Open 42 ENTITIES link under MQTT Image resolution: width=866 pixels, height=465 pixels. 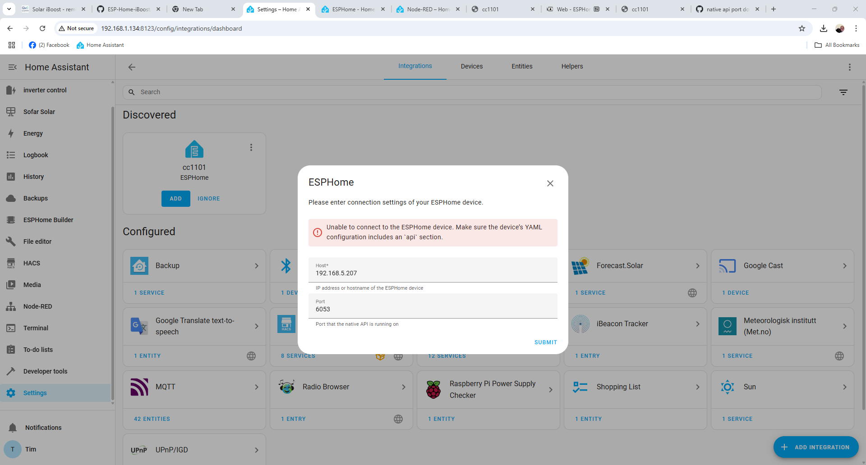(x=152, y=419)
